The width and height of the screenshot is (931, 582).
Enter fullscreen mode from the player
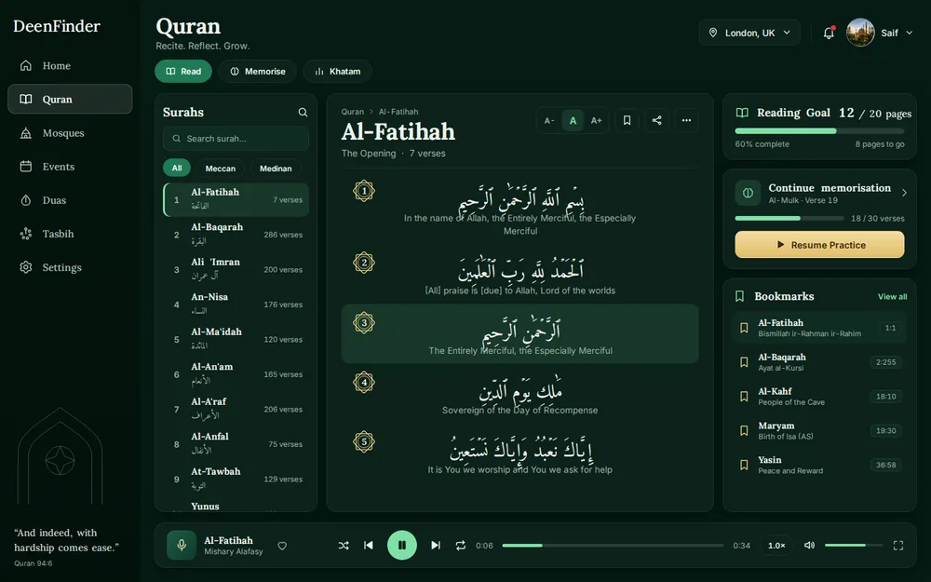898,545
